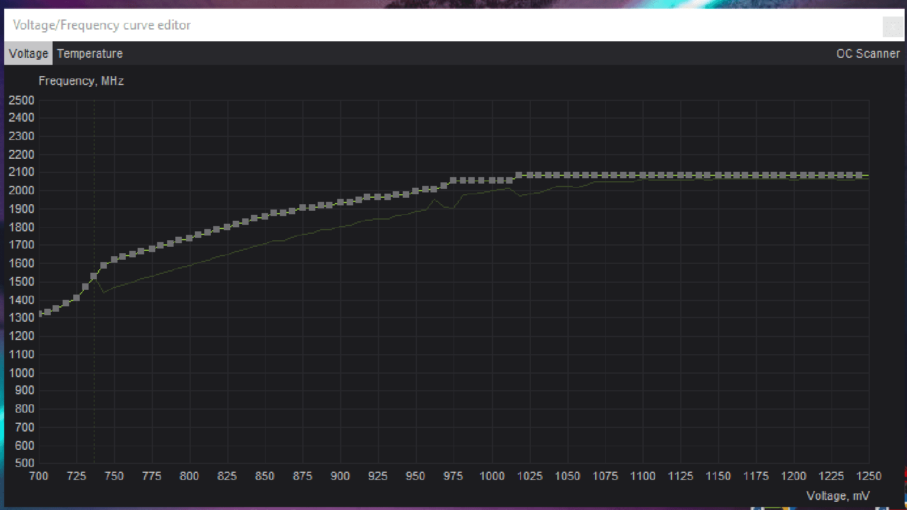Select the curve point on the dashed vertical line
The width and height of the screenshot is (907, 510).
point(93,276)
